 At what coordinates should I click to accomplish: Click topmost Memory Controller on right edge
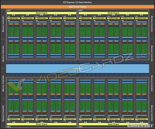[x=152, y=24]
